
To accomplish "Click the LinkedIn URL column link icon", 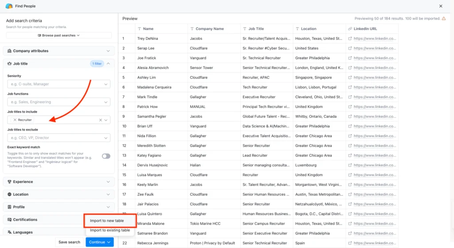I will tap(350, 29).
